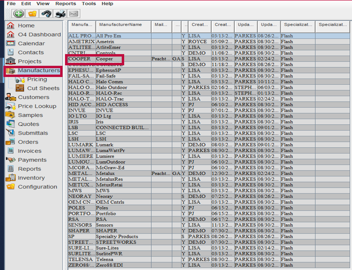Click the Inventory icon in sidebar
The width and height of the screenshot is (352, 270).
11,177
